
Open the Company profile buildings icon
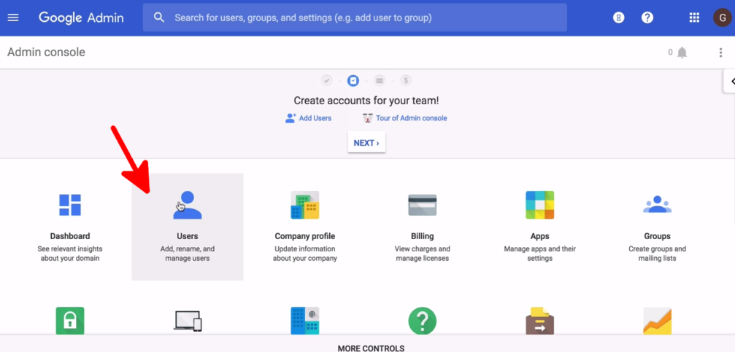305,205
